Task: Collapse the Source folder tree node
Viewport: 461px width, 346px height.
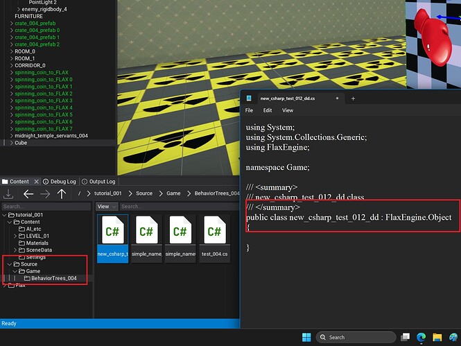Action: (x=8, y=264)
